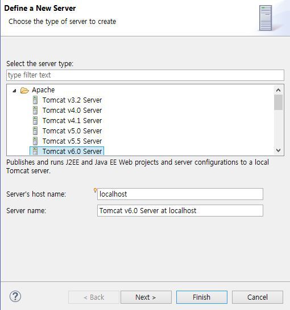Pick Tomcat v5.5 Server entry
This screenshot has height=310, width=290.
72,141
